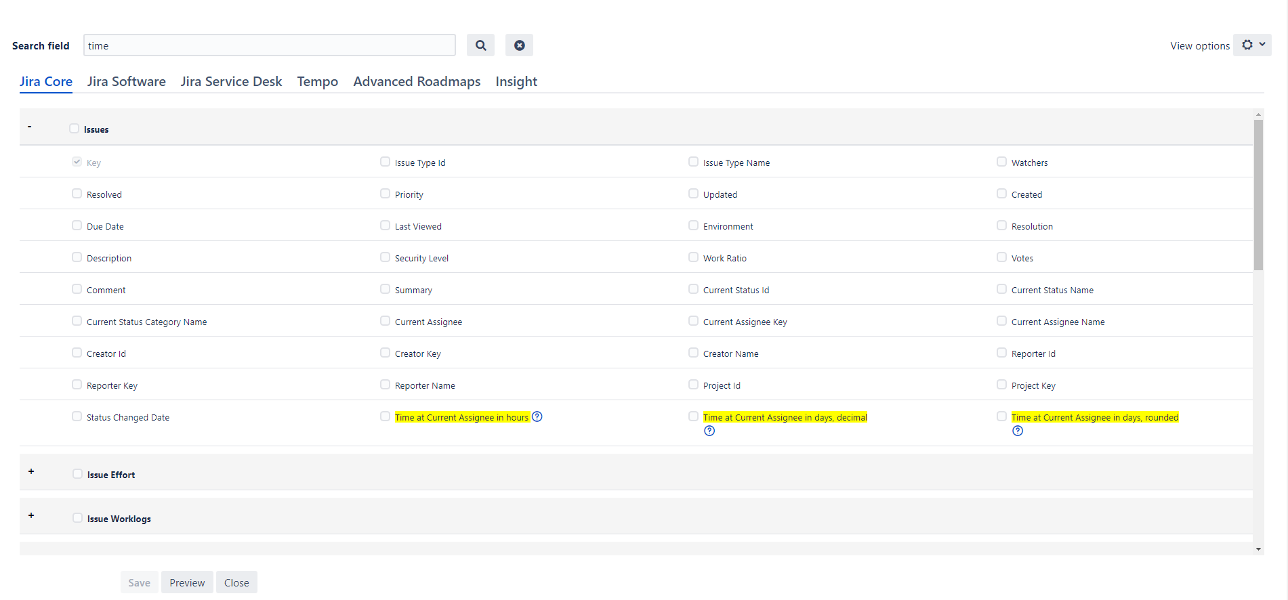Click the Preview button
The image size is (1288, 600).
tap(187, 582)
